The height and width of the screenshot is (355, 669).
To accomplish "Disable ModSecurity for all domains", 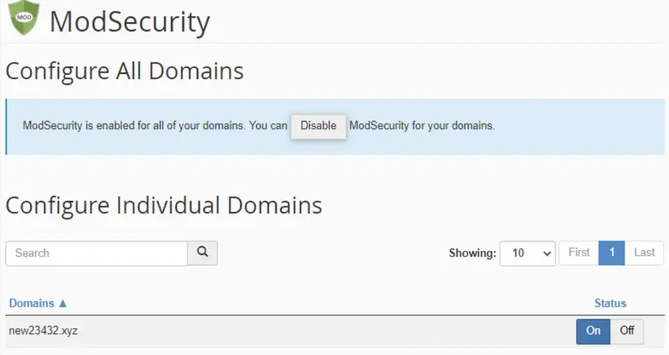I will 318,126.
